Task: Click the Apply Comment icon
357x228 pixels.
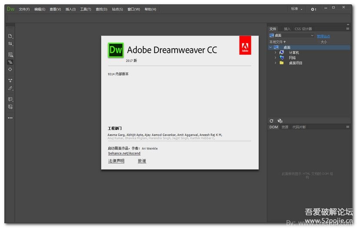Action: coord(10,99)
